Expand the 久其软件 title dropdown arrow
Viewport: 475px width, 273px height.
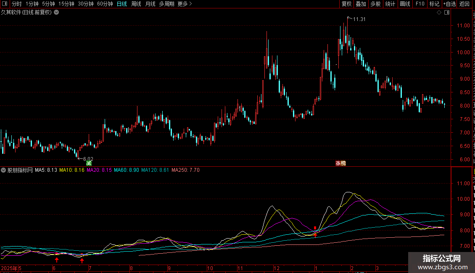coord(56,13)
